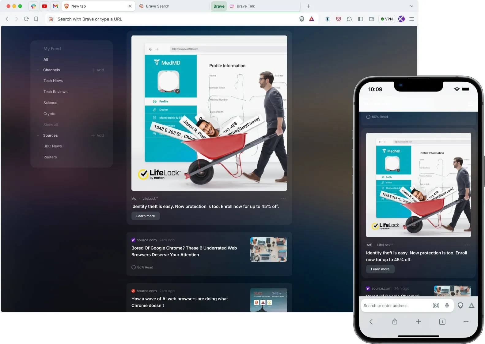The height and width of the screenshot is (344, 485).
Task: Select the New tab tab
Action: 98,6
